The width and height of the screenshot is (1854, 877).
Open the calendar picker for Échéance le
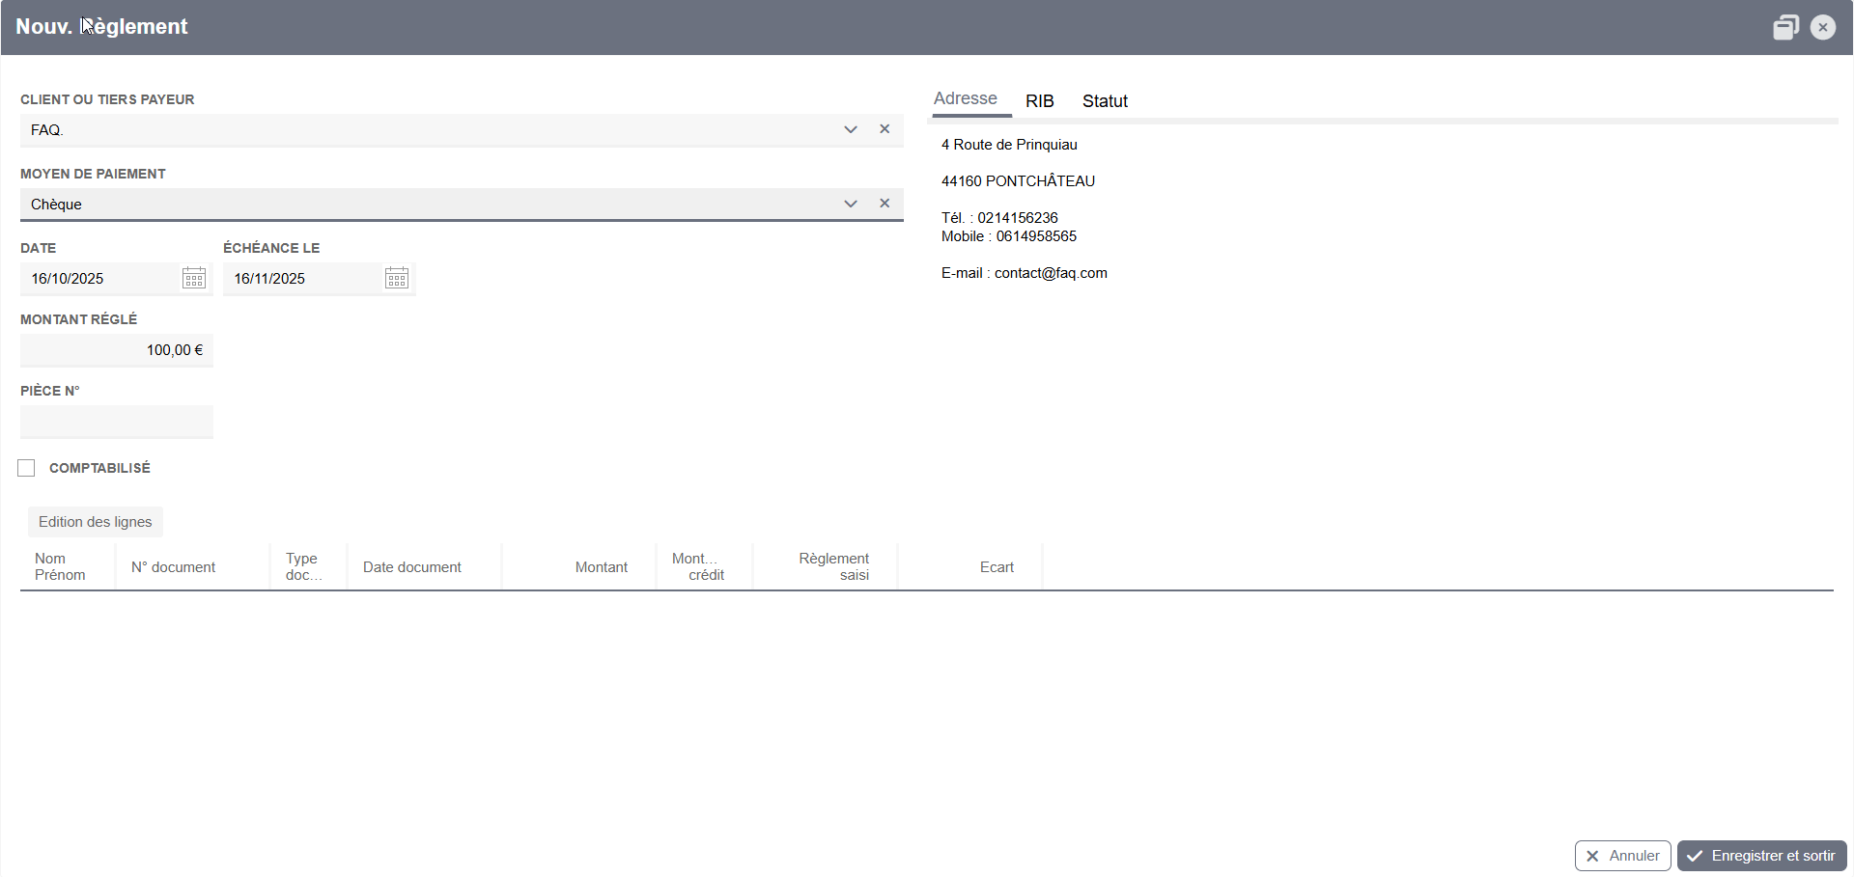[397, 279]
